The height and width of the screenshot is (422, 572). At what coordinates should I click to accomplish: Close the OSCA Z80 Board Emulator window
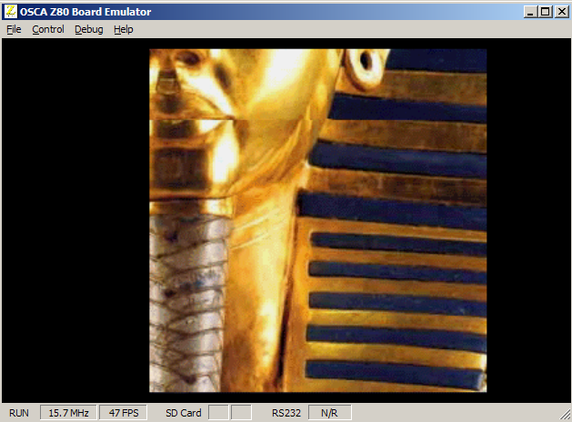click(562, 12)
